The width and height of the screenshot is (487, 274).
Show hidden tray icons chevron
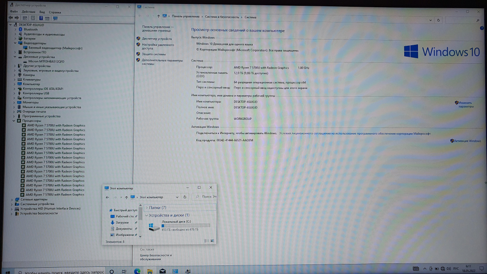[x=425, y=269]
